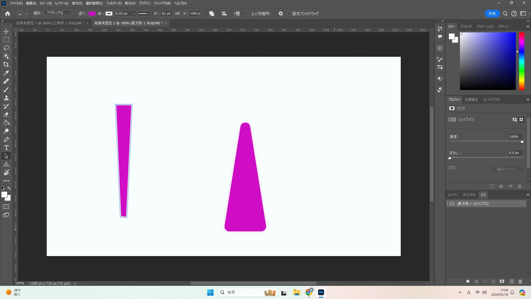Viewport: 531px width, 299px height.
Task: Select the Lasso tool
Action: (6, 48)
